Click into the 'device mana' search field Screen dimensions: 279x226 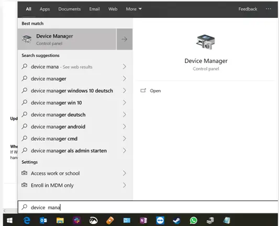pyautogui.click(x=148, y=207)
